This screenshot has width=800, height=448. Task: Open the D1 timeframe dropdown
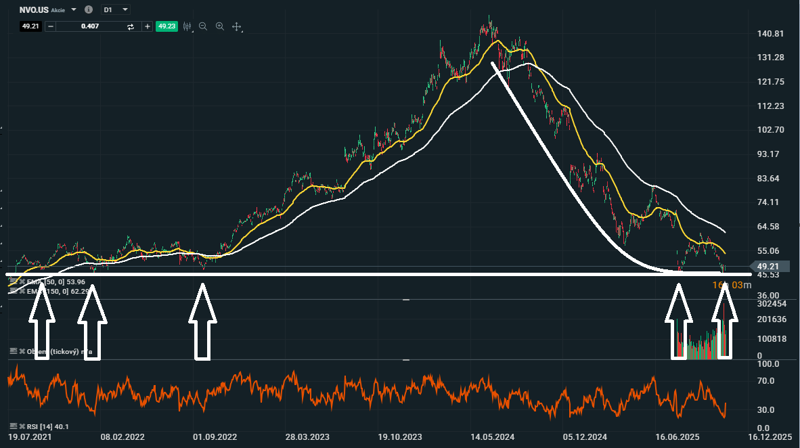[116, 10]
